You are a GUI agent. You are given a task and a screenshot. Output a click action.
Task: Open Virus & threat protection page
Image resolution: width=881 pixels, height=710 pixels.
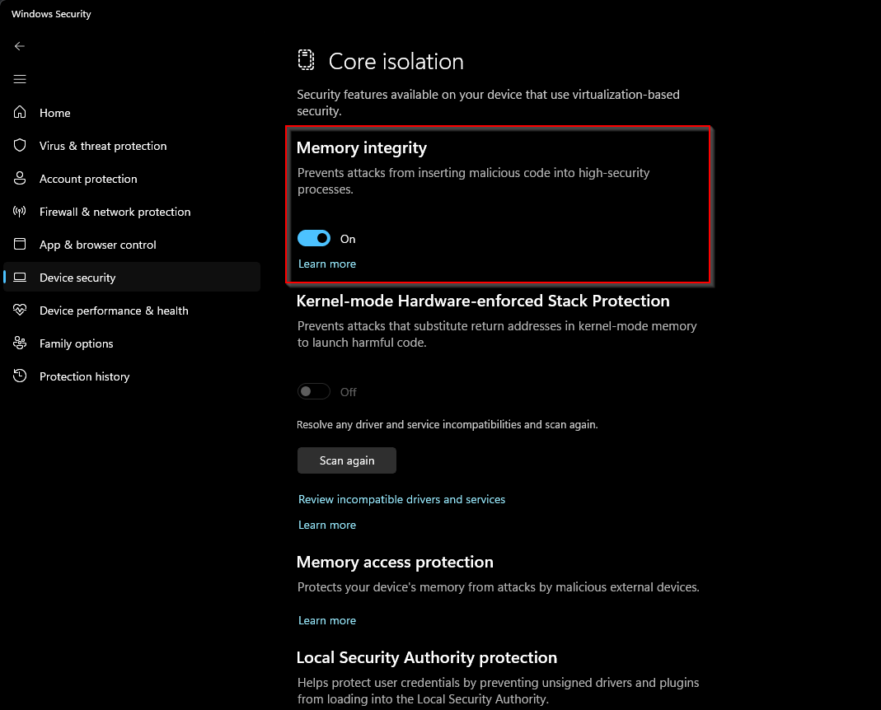pos(103,146)
